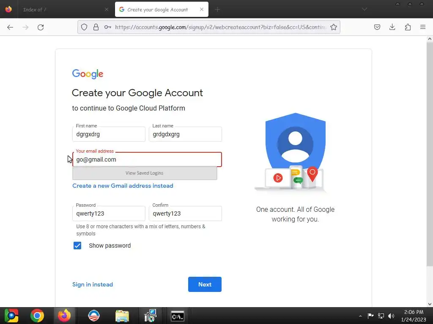Image resolution: width=433 pixels, height=324 pixels.
Task: Save page to Pocket
Action: point(377,27)
